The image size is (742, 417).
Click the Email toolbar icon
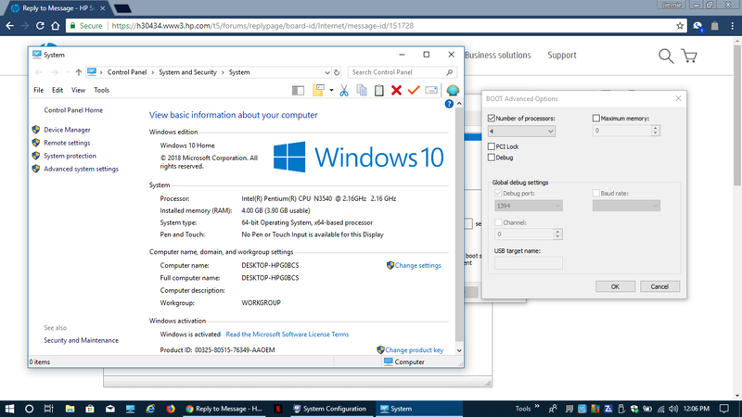(431, 90)
